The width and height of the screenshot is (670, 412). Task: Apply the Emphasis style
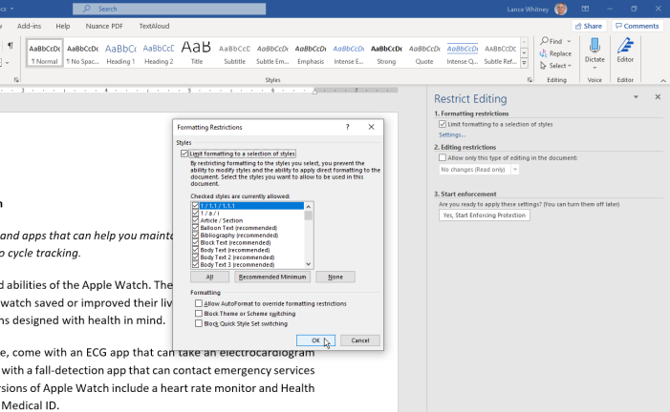[311, 52]
